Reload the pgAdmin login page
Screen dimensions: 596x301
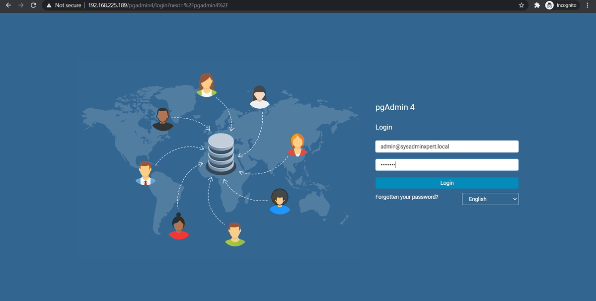tap(33, 5)
